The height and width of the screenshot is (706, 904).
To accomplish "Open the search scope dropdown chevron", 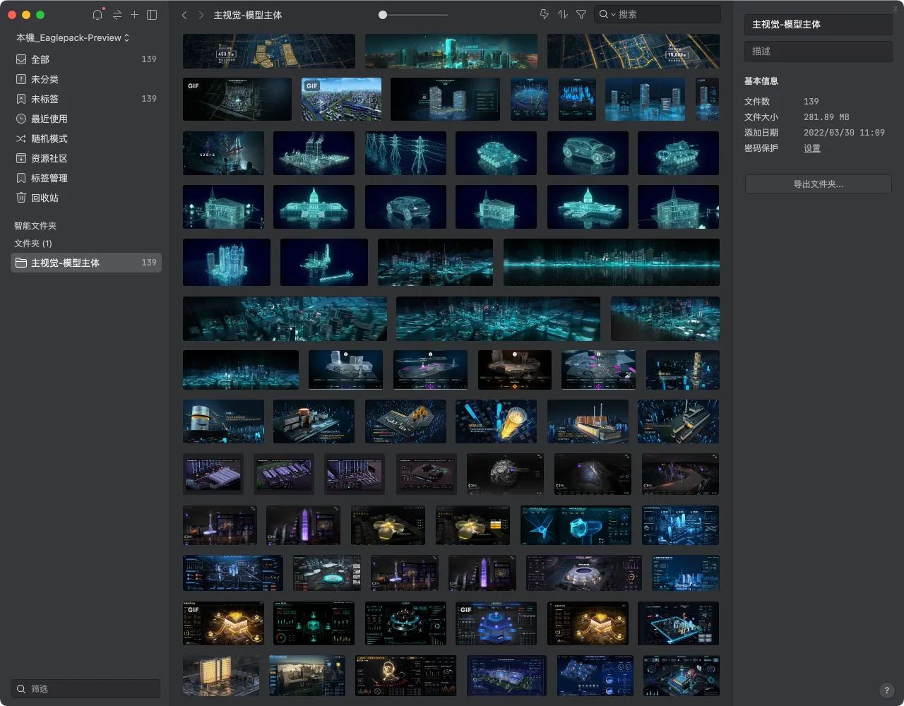I will 613,15.
